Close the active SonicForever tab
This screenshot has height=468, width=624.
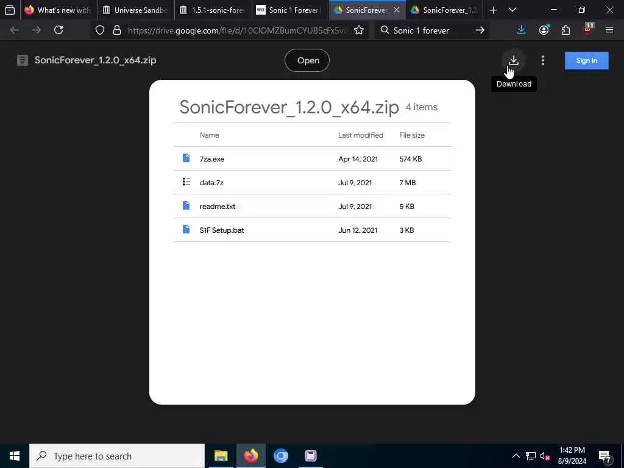[396, 10]
